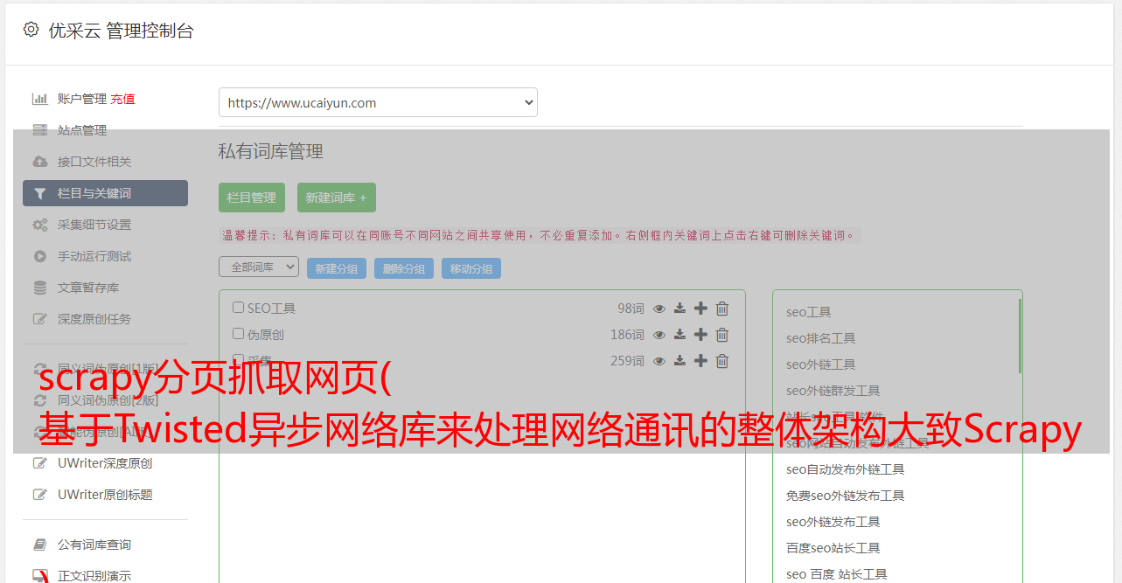Click keyword 'seo工具' in right list

(809, 312)
